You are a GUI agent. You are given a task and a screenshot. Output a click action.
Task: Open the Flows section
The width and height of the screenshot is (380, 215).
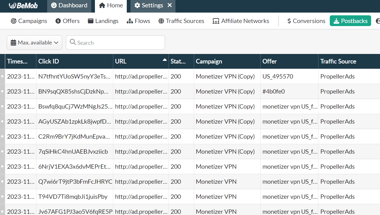point(138,21)
